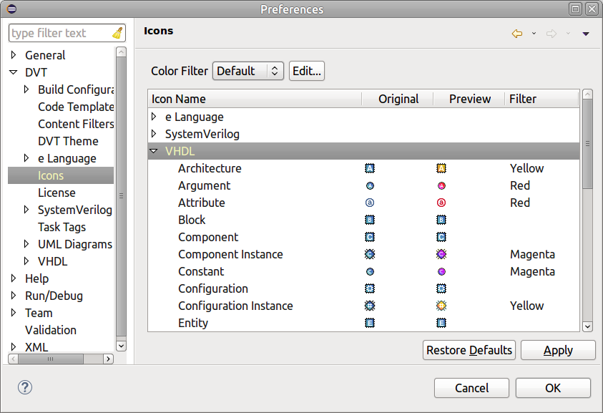Screen dimensions: 603x413
Task: Click the Constant magenta preview icon
Action: [x=441, y=271]
